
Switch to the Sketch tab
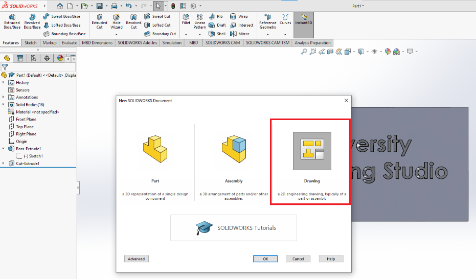[31, 43]
